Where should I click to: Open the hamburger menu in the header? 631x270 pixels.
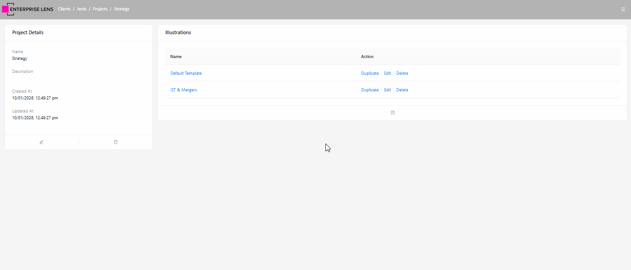pos(623,9)
